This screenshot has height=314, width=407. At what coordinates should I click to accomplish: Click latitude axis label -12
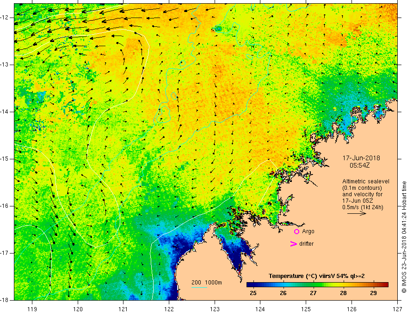5,18
